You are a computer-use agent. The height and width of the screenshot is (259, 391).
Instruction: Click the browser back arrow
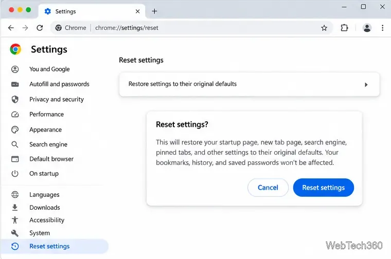(11, 28)
